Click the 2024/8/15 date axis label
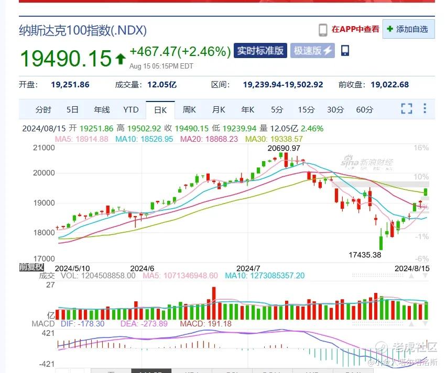The image size is (446, 373). point(412,268)
